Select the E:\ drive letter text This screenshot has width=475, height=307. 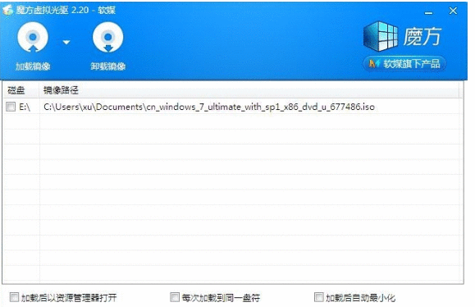(x=25, y=107)
